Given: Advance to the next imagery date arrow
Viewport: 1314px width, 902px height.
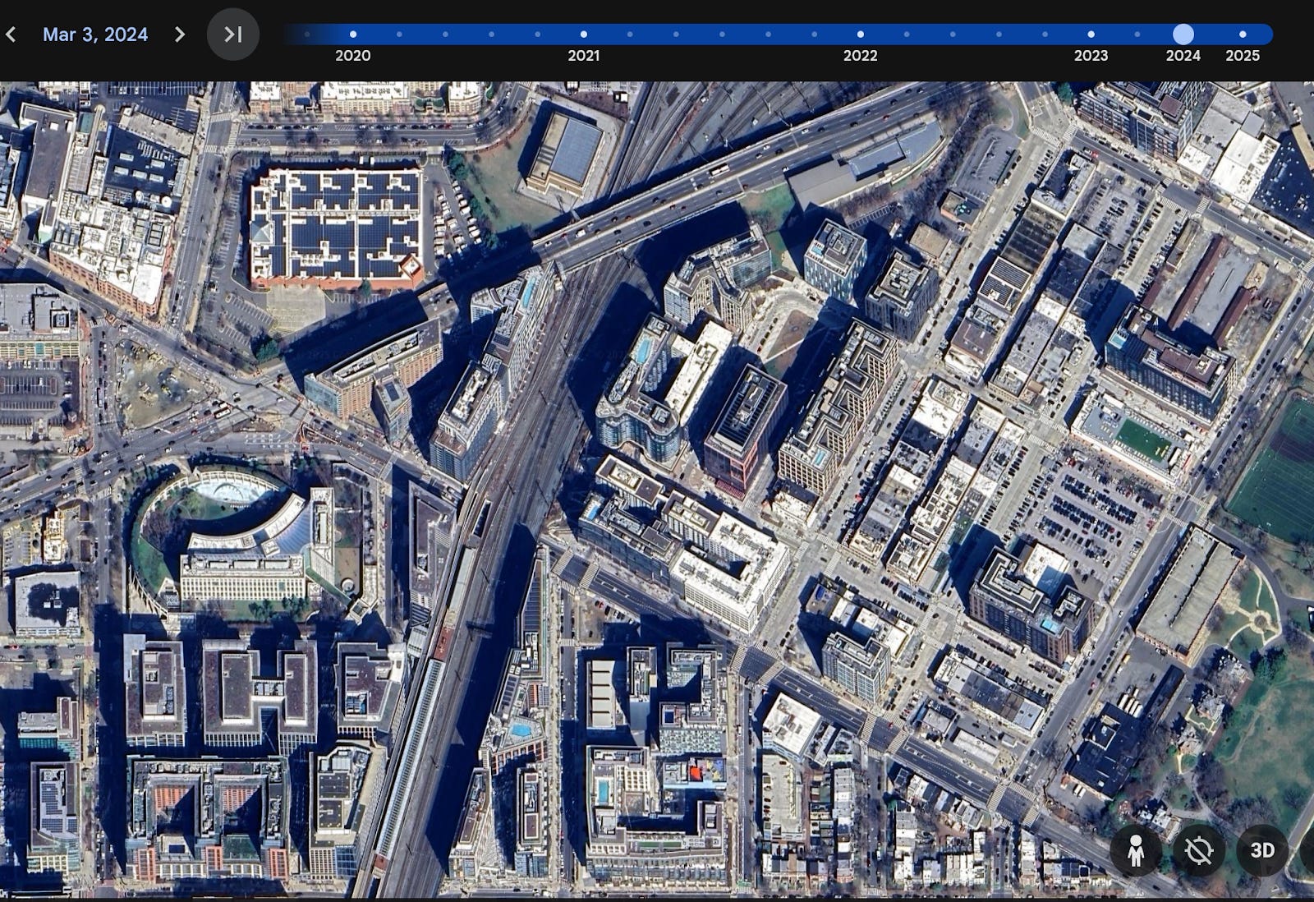Looking at the screenshot, I should pos(180,35).
